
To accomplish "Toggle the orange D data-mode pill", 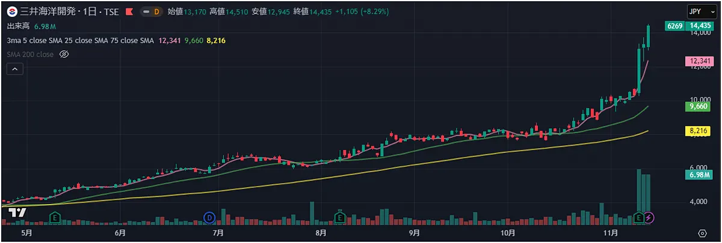I will (x=156, y=11).
